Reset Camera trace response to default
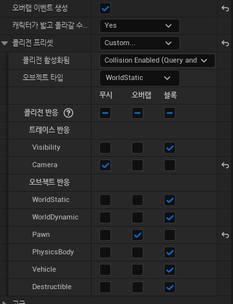This screenshot has width=233, height=304. point(225,165)
